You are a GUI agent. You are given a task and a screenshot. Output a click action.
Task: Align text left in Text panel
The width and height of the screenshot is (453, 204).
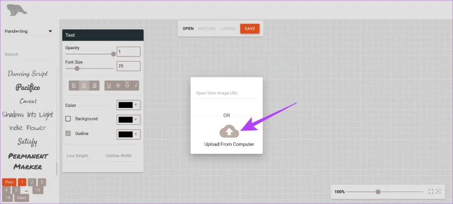[x=74, y=85]
